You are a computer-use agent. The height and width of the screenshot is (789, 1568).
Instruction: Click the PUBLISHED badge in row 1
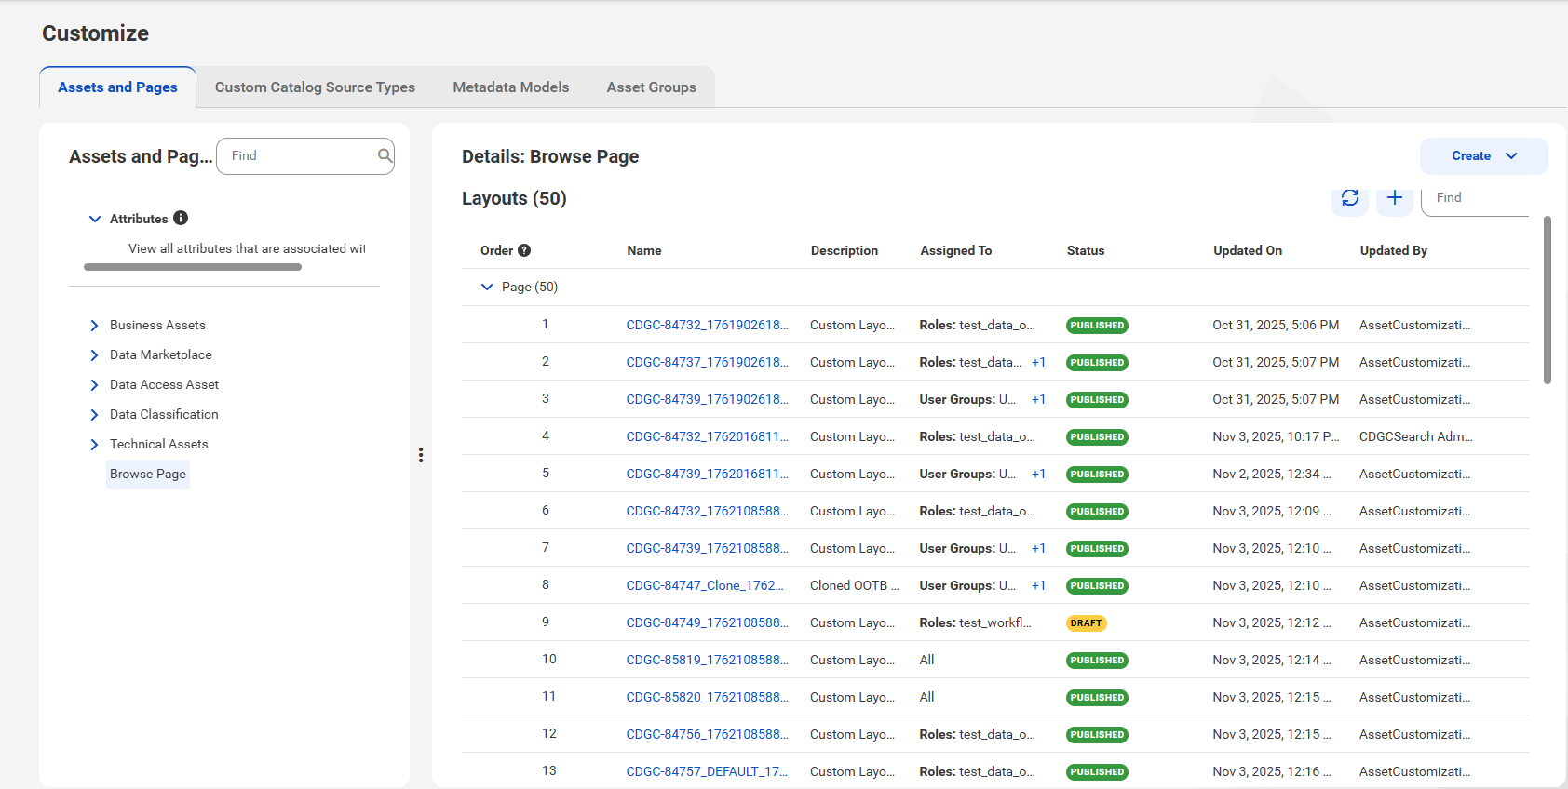click(x=1097, y=326)
